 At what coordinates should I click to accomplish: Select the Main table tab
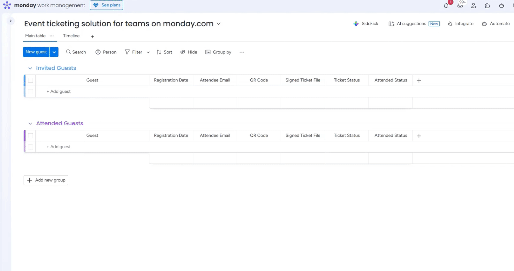35,36
